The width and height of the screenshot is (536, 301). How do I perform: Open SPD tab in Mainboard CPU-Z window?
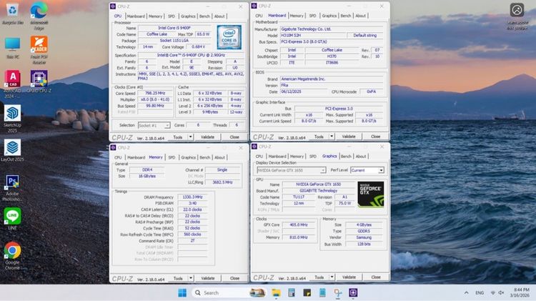tap(312, 16)
